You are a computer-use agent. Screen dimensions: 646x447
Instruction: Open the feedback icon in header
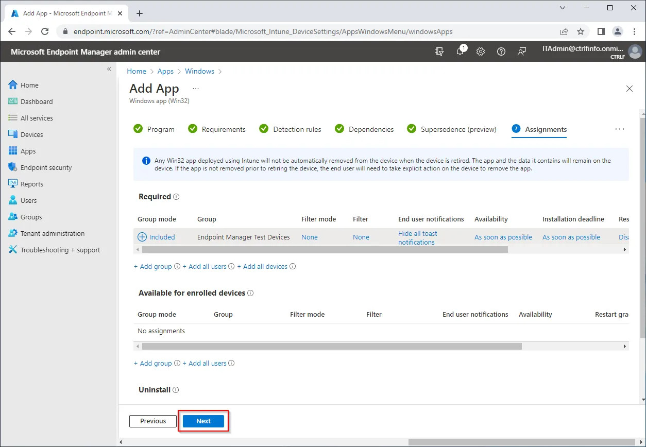click(x=522, y=51)
